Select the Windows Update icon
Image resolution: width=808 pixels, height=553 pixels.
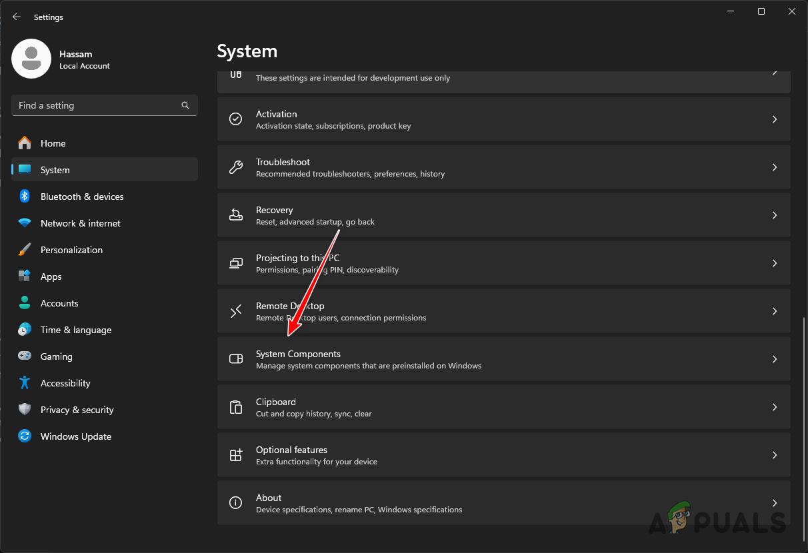(25, 436)
